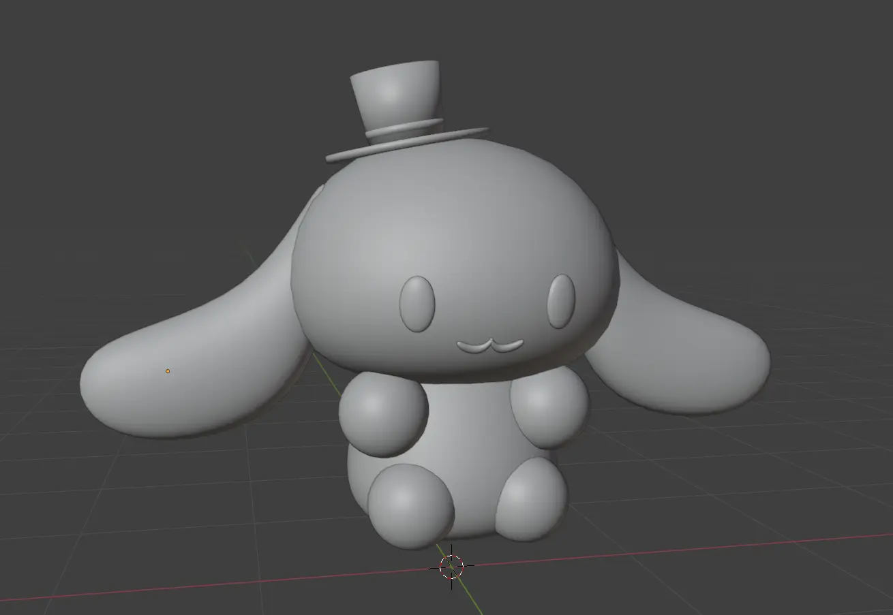893x615 pixels.
Task: Click the character's right oval eye
Action: coord(562,301)
